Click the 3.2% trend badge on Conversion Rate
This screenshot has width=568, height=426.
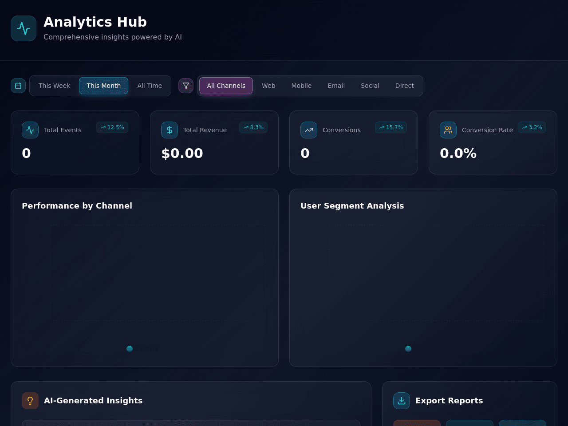click(532, 127)
